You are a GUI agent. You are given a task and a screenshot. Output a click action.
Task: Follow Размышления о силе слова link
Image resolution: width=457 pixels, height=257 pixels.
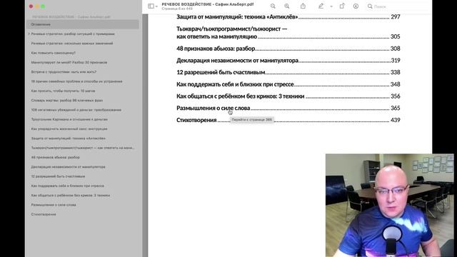213,108
